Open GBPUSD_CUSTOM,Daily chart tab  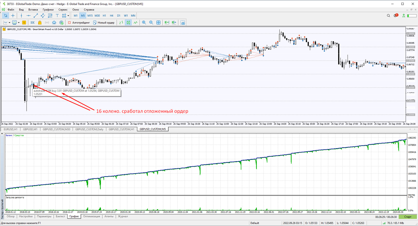89,129
